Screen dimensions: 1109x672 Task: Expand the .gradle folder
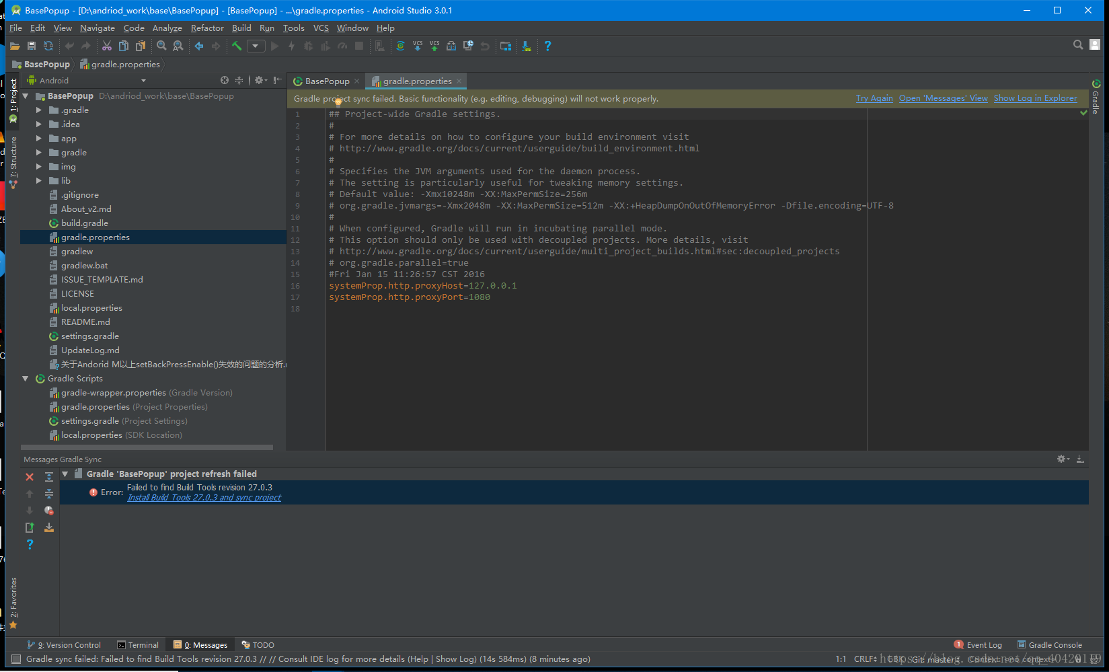[x=38, y=110]
